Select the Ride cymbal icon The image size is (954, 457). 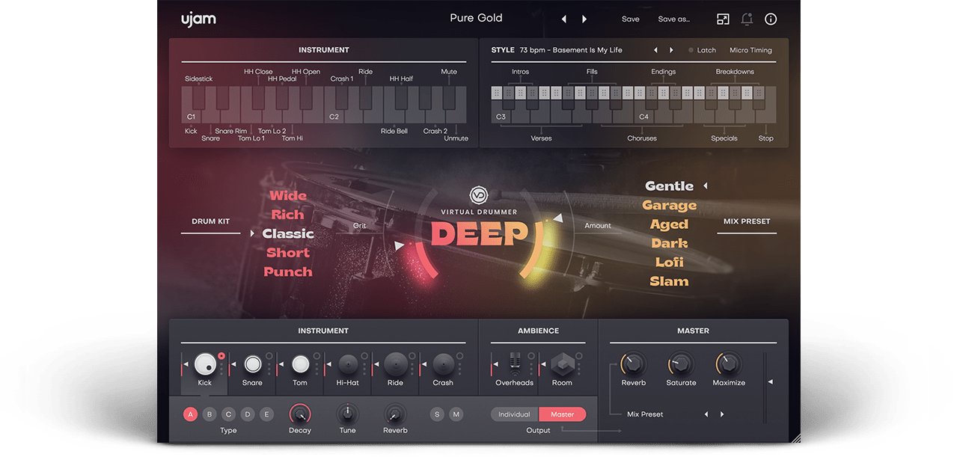396,364
